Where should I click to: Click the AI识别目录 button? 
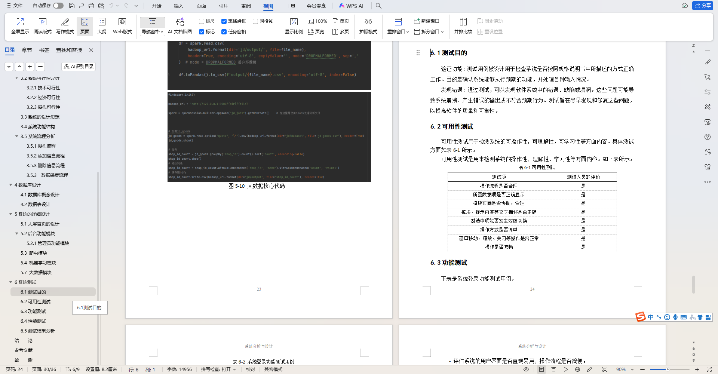coord(78,66)
